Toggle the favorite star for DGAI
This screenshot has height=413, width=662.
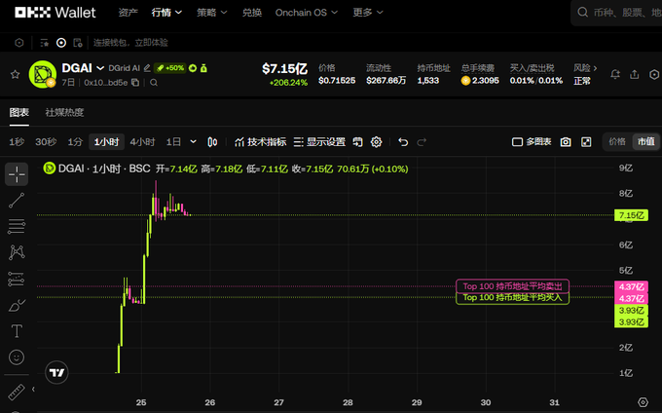point(16,75)
